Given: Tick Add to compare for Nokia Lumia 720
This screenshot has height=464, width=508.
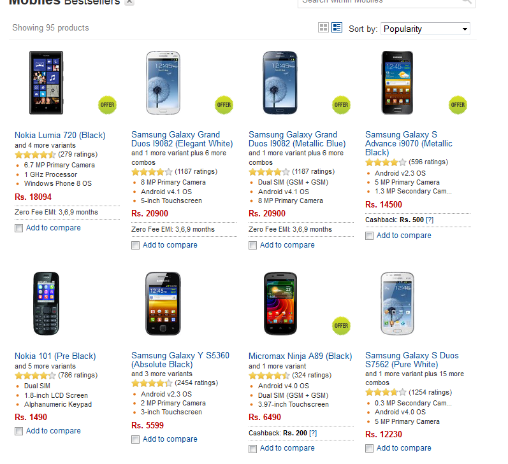Looking at the screenshot, I should (19, 228).
